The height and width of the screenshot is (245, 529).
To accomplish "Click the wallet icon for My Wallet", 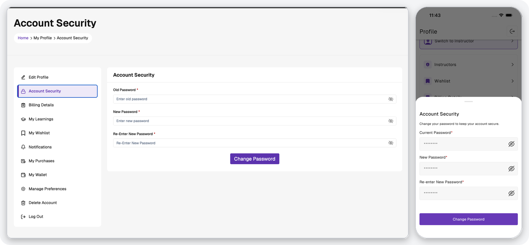I will [23, 175].
